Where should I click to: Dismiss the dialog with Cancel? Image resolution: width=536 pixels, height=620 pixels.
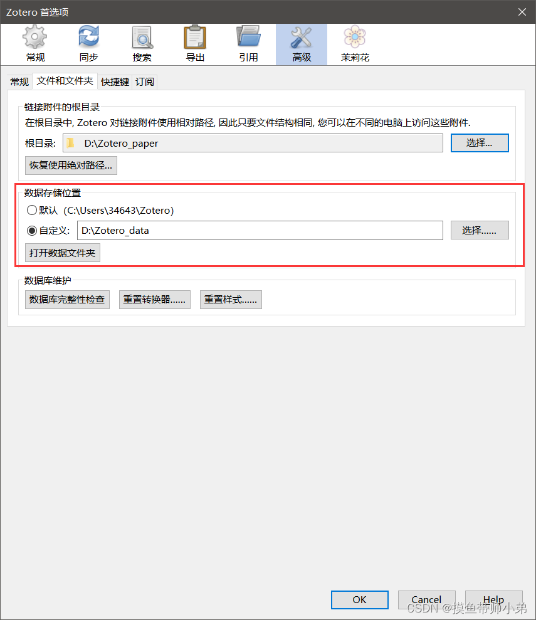pos(426,600)
